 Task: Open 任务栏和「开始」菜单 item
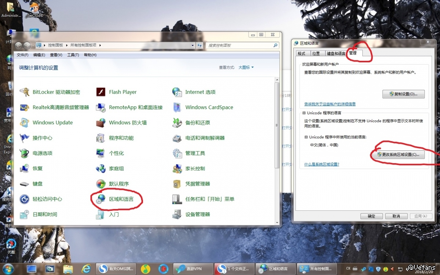(x=203, y=199)
